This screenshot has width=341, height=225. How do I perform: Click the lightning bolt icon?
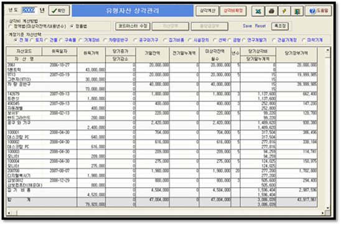(x=284, y=11)
